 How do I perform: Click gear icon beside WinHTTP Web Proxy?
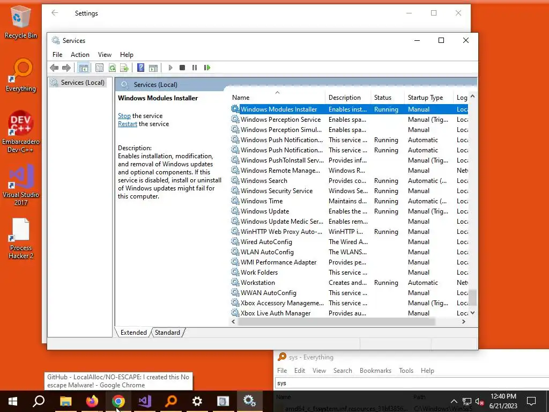[x=235, y=231]
